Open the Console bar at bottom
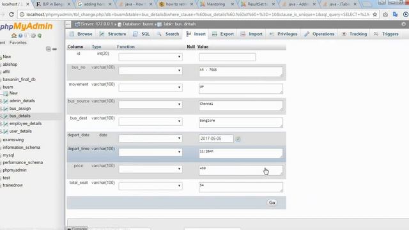This screenshot has height=230, width=409. pyautogui.click(x=77, y=229)
